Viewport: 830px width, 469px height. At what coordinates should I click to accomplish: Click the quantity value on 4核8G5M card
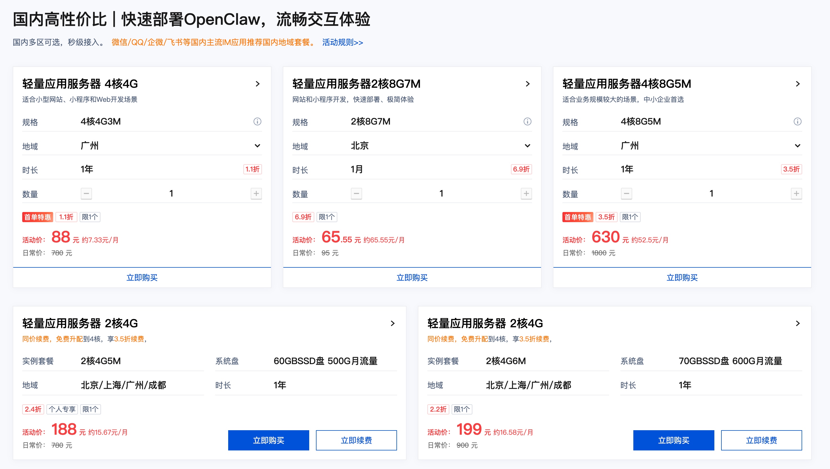[711, 194]
